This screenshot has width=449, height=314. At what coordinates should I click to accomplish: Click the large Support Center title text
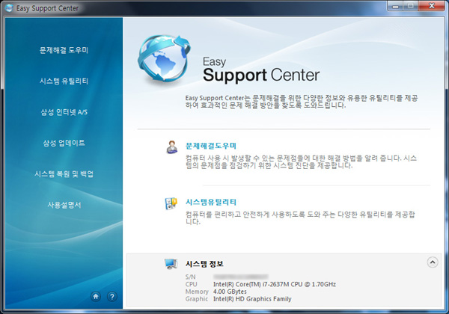point(261,76)
